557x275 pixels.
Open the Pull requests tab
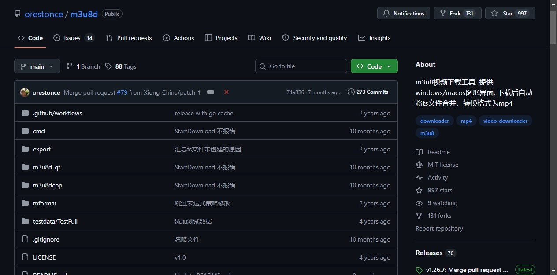pos(129,38)
